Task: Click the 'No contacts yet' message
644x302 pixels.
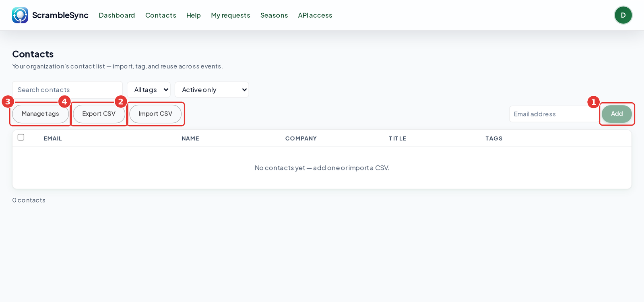Action: 322,168
